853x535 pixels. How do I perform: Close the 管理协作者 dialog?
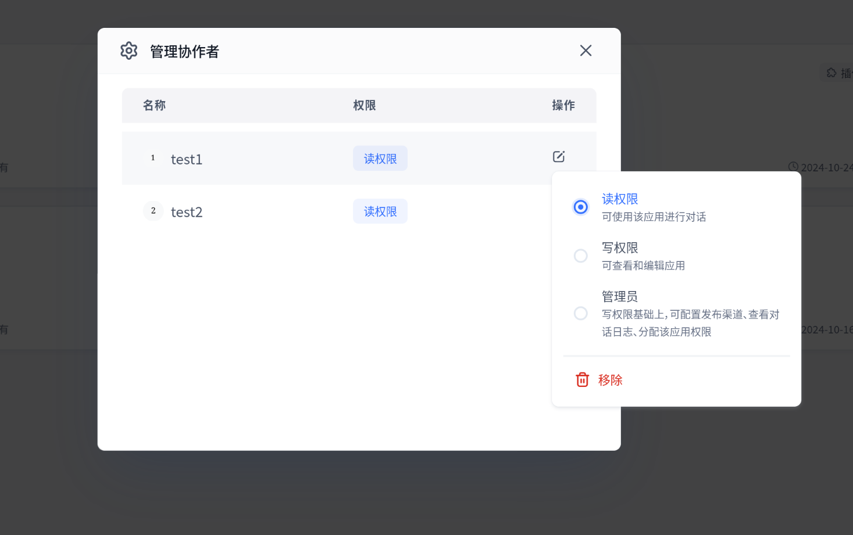point(586,51)
